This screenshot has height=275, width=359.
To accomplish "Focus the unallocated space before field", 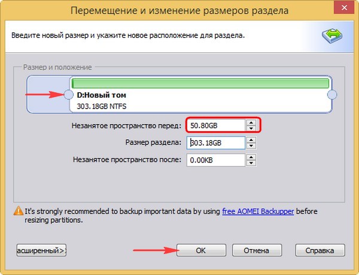I will click(215, 125).
